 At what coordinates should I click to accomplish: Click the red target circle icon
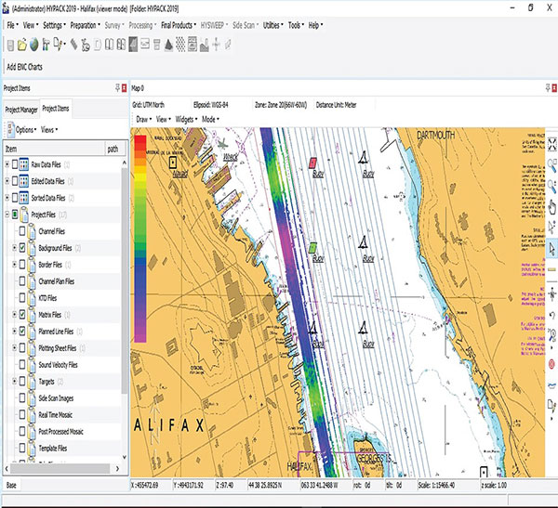click(x=551, y=364)
